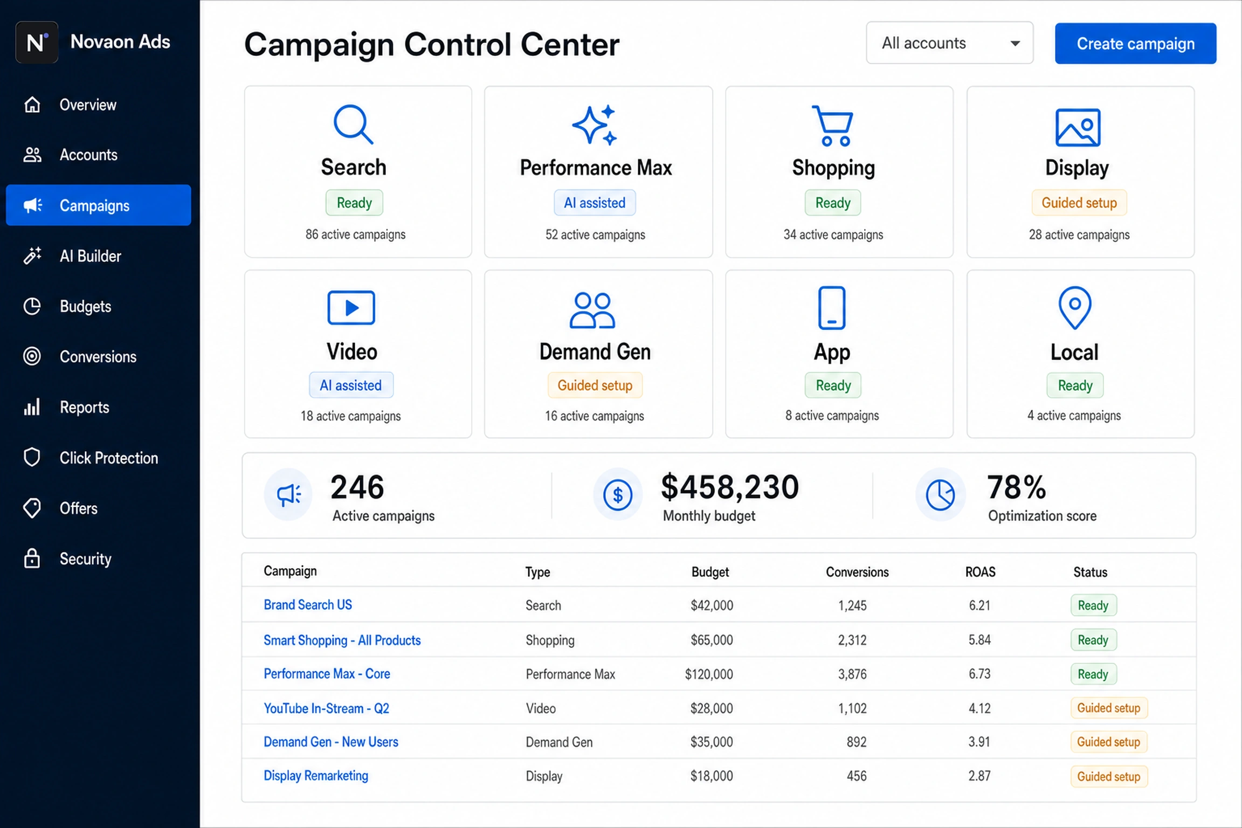Click the Local map pin icon
The image size is (1242, 828).
tap(1075, 308)
